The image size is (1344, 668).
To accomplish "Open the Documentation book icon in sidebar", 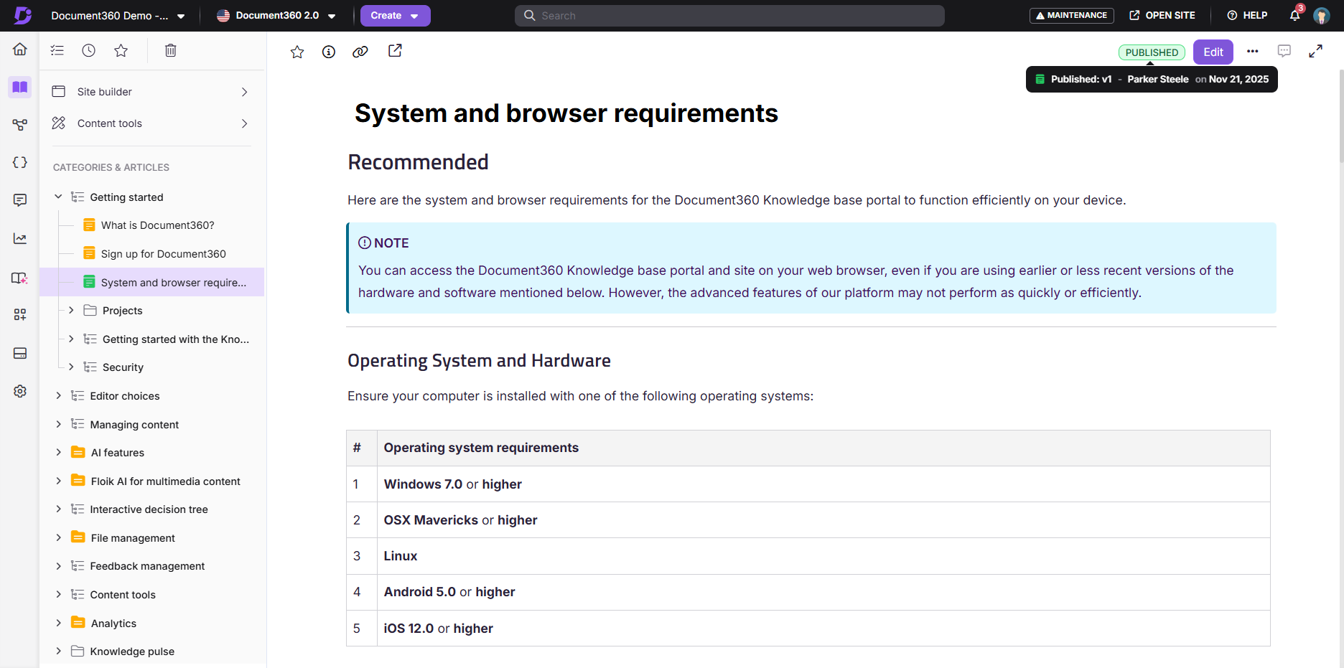I will 19,87.
